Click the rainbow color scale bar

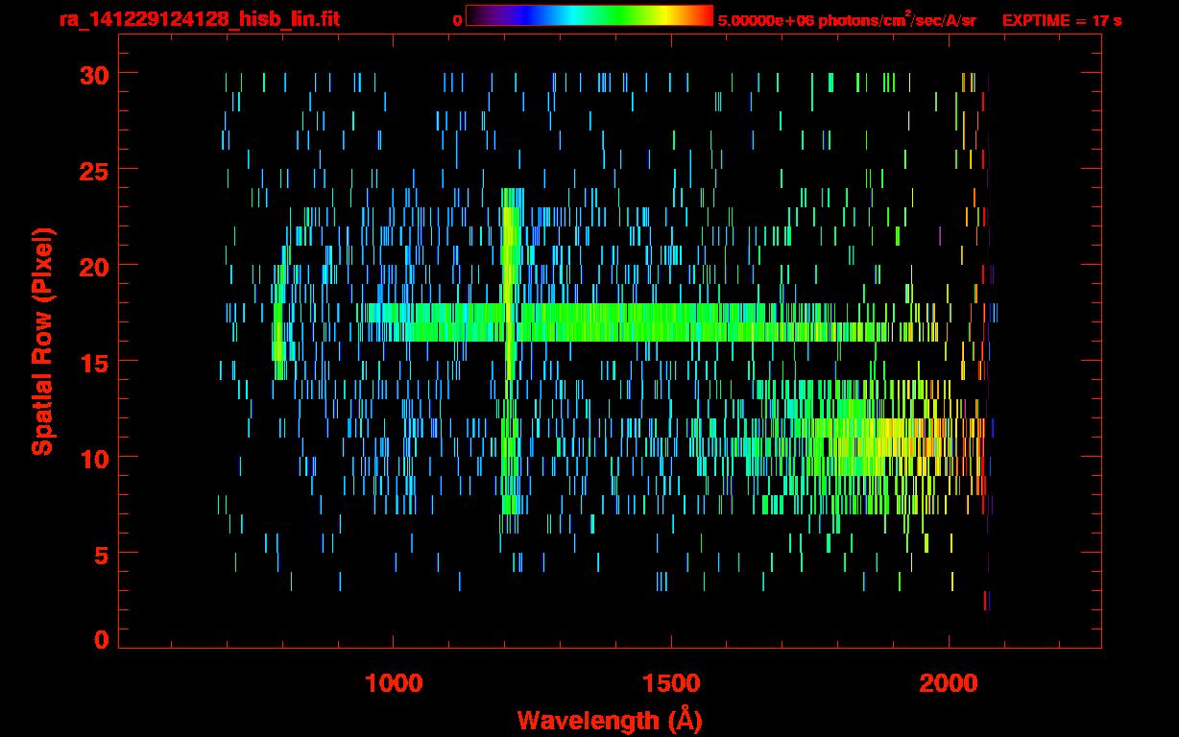[589, 16]
